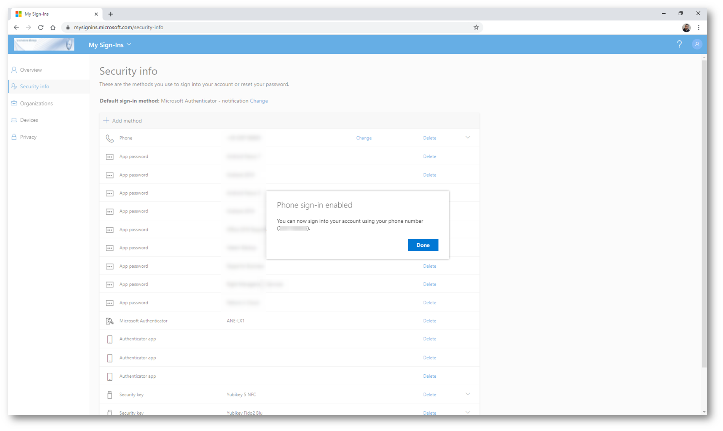Delete the last Authenticator app entry
The width and height of the screenshot is (723, 431).
coord(430,376)
